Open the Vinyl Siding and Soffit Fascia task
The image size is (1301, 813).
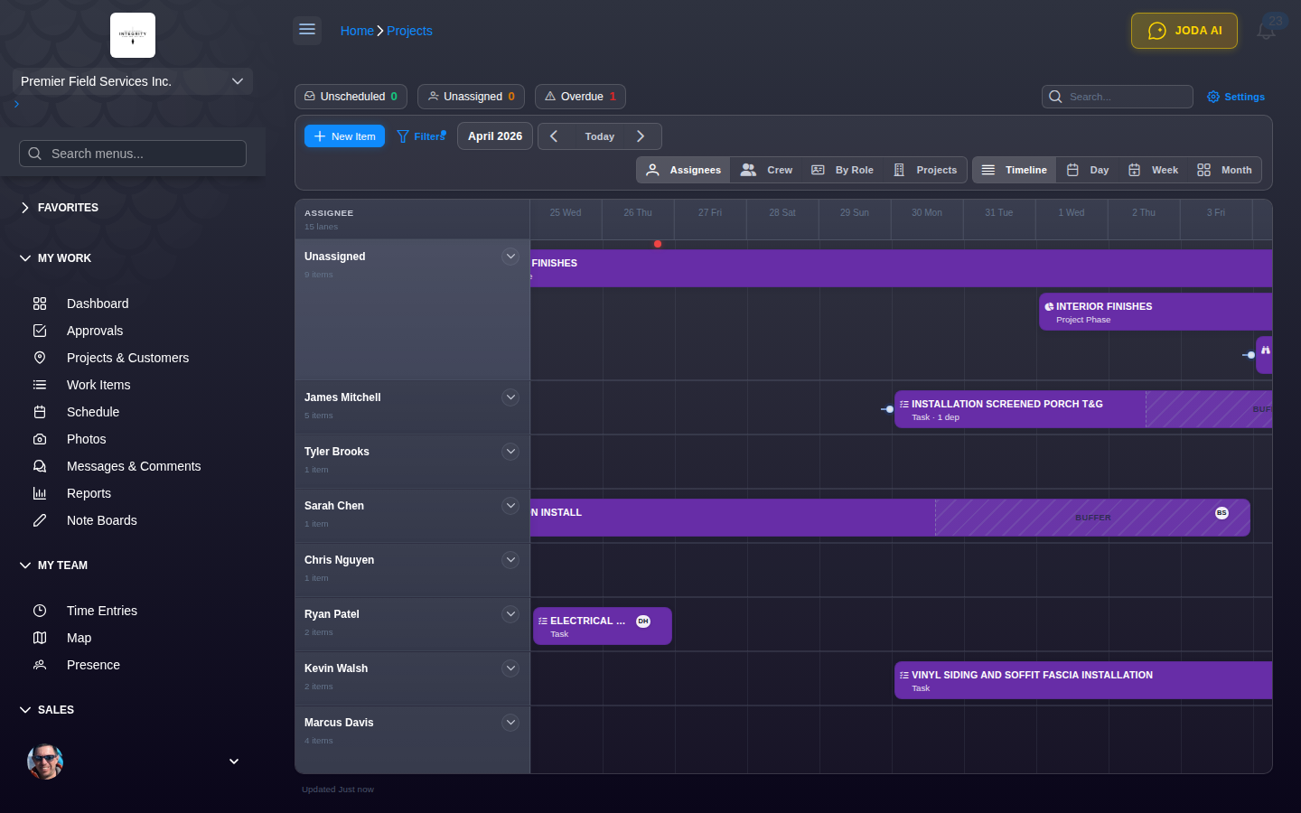(x=1083, y=680)
